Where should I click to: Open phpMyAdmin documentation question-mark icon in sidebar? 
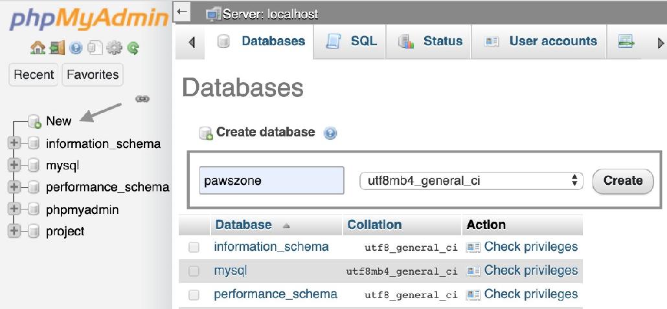(x=76, y=48)
